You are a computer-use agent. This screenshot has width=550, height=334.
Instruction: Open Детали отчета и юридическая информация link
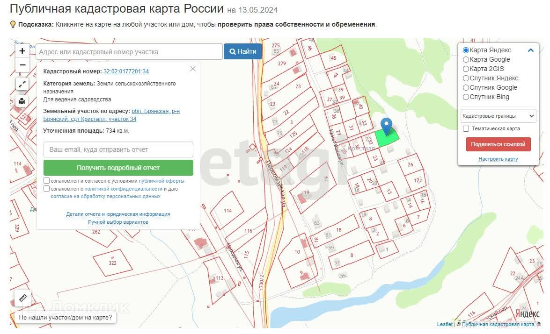(118, 214)
